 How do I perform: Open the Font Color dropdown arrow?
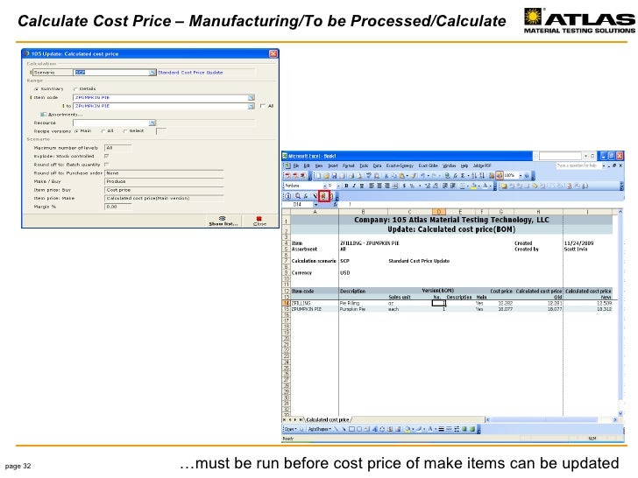point(490,186)
